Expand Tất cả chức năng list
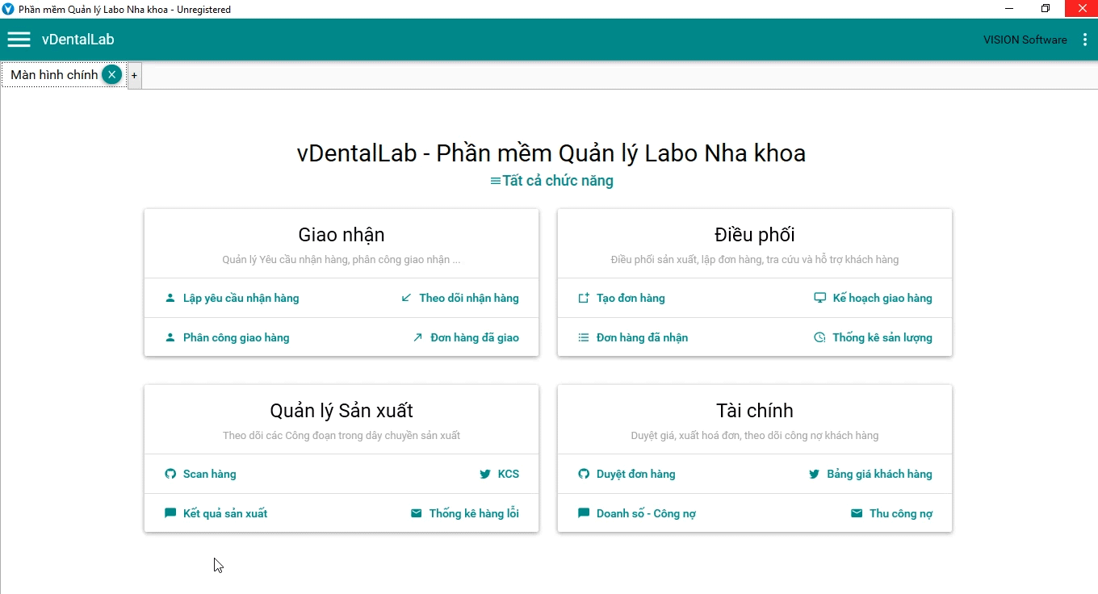This screenshot has height=594, width=1098. pyautogui.click(x=551, y=181)
